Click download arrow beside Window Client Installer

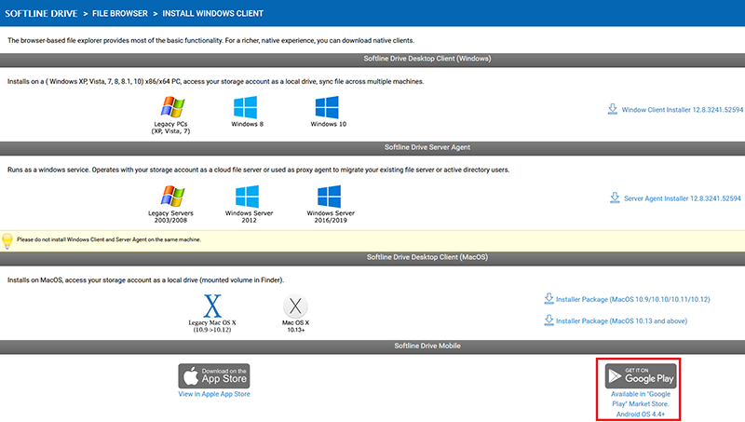tap(612, 109)
